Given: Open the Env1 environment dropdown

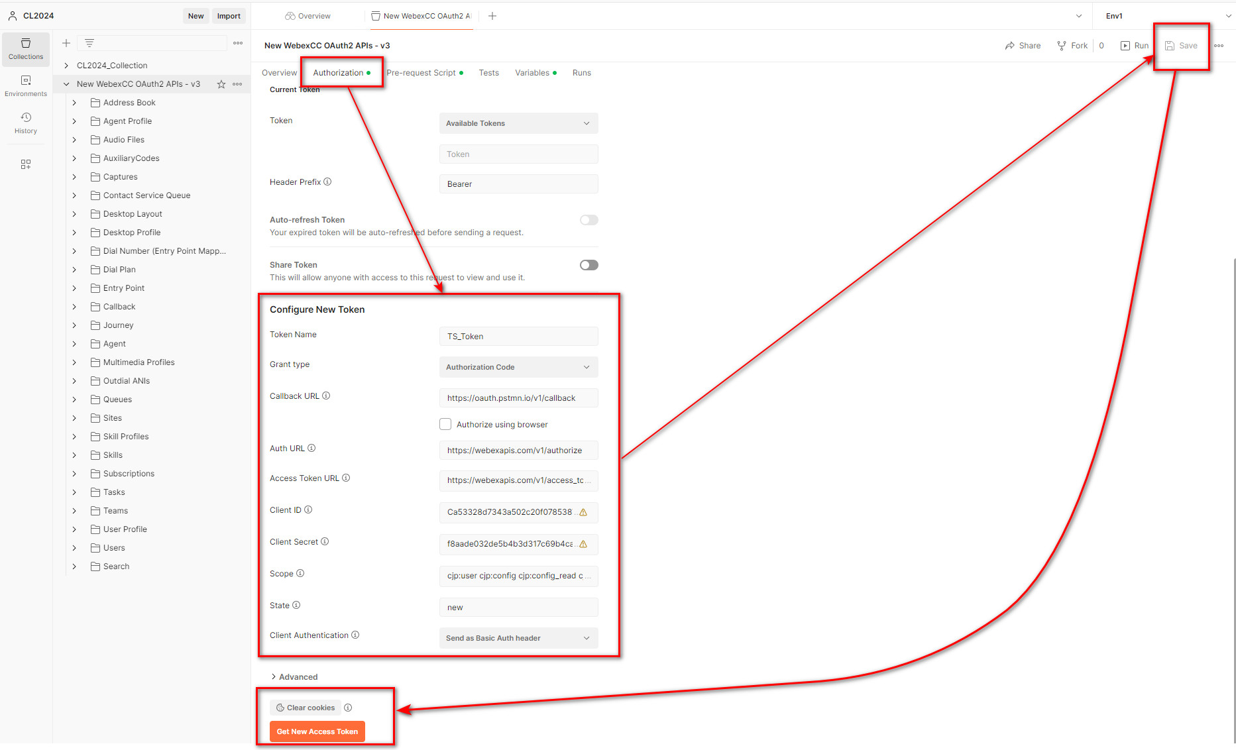Looking at the screenshot, I should 1168,16.
